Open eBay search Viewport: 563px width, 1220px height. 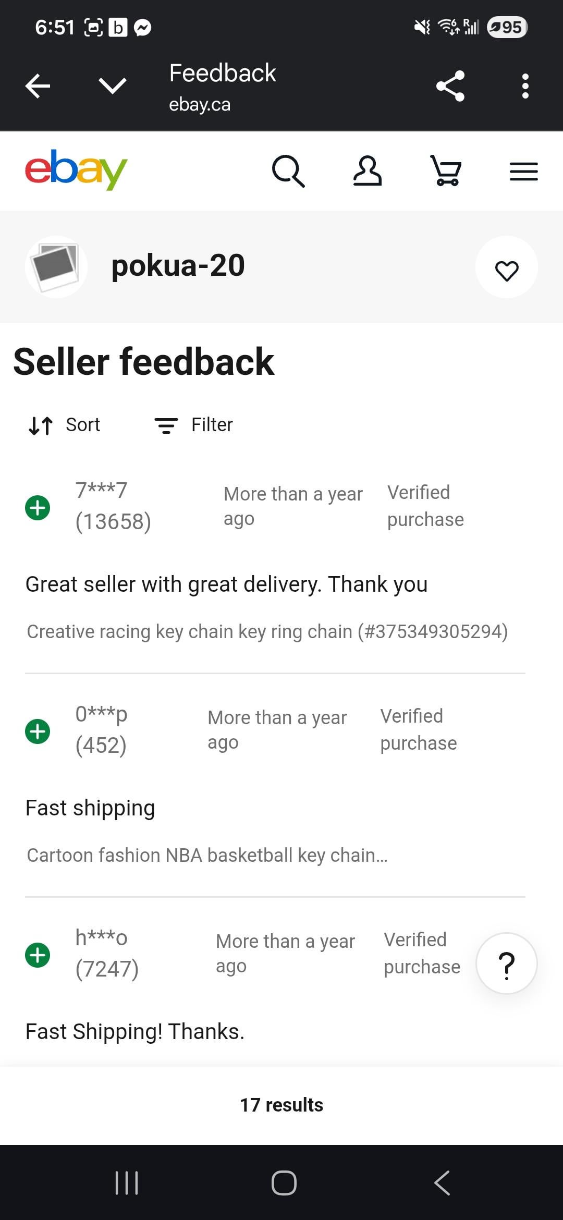pos(288,171)
